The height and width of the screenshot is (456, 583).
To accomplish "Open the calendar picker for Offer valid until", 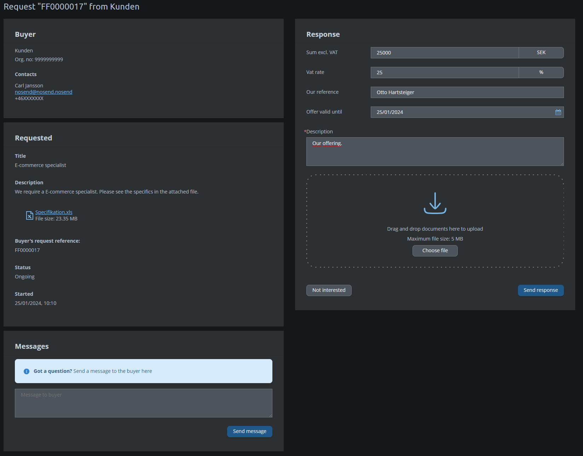I will [558, 112].
